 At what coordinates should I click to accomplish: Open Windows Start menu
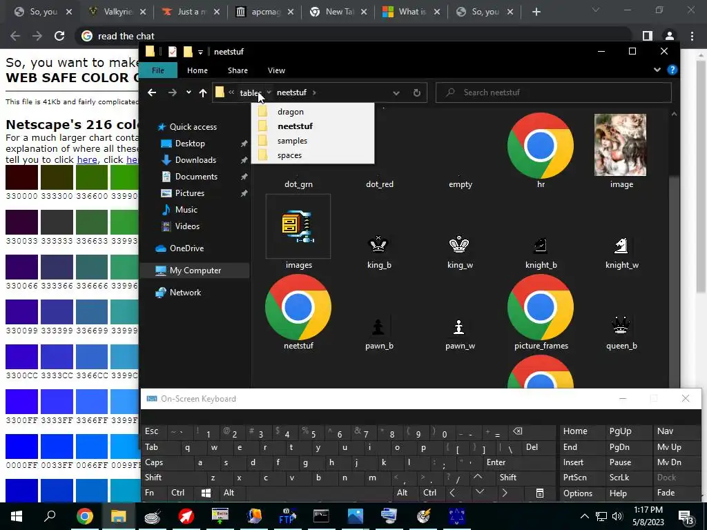pyautogui.click(x=17, y=516)
